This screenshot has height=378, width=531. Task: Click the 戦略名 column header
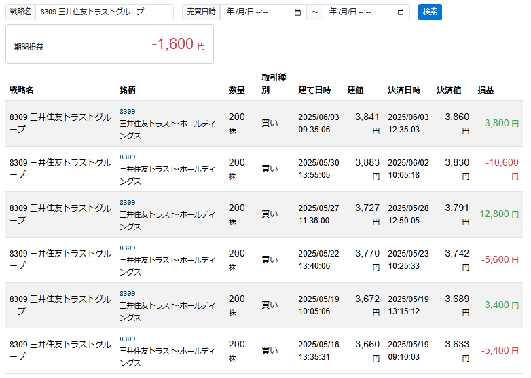click(x=21, y=90)
